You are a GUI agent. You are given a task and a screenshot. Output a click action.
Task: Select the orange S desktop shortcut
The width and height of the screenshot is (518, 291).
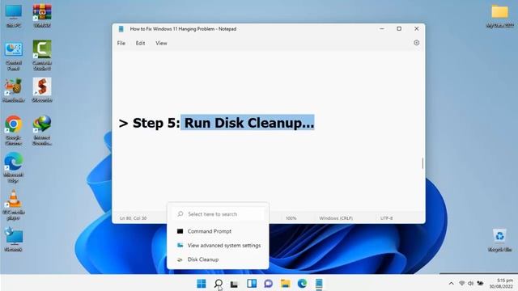(42, 90)
